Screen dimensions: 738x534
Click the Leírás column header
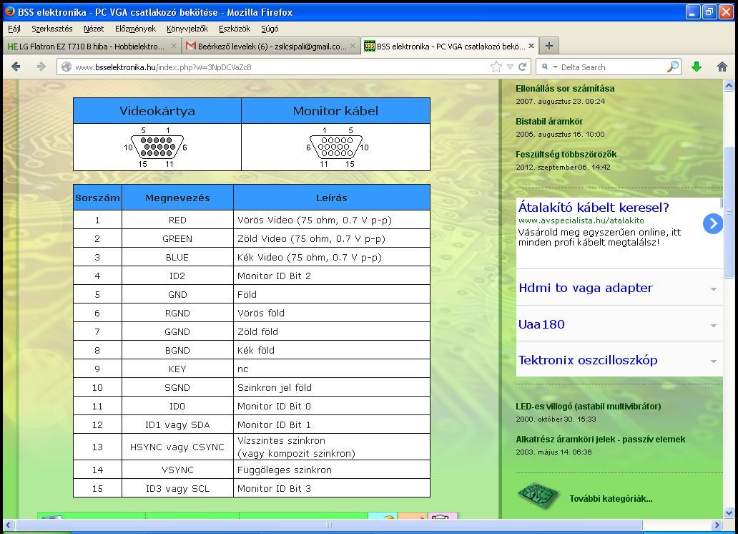tap(332, 198)
